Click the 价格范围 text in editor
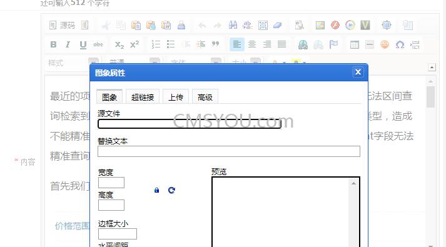 pos(72,226)
